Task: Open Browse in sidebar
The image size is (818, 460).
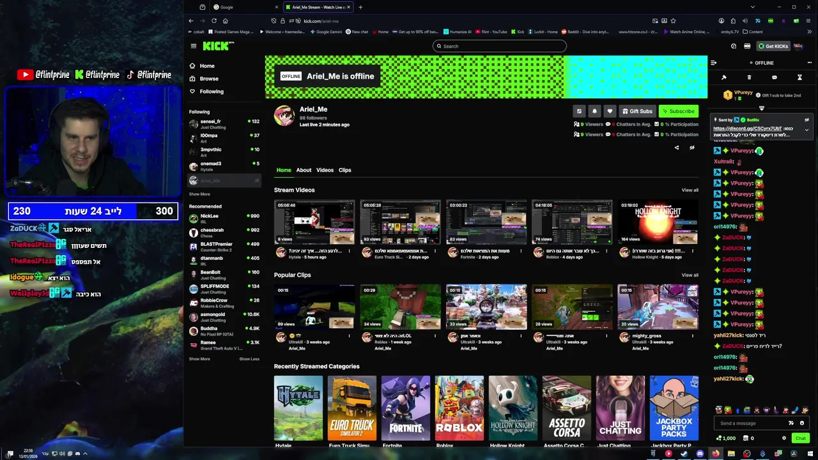Action: click(x=203, y=79)
